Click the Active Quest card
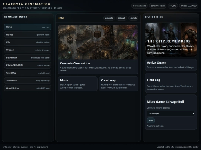The width and height of the screenshot is (201, 150). pyautogui.click(x=171, y=65)
